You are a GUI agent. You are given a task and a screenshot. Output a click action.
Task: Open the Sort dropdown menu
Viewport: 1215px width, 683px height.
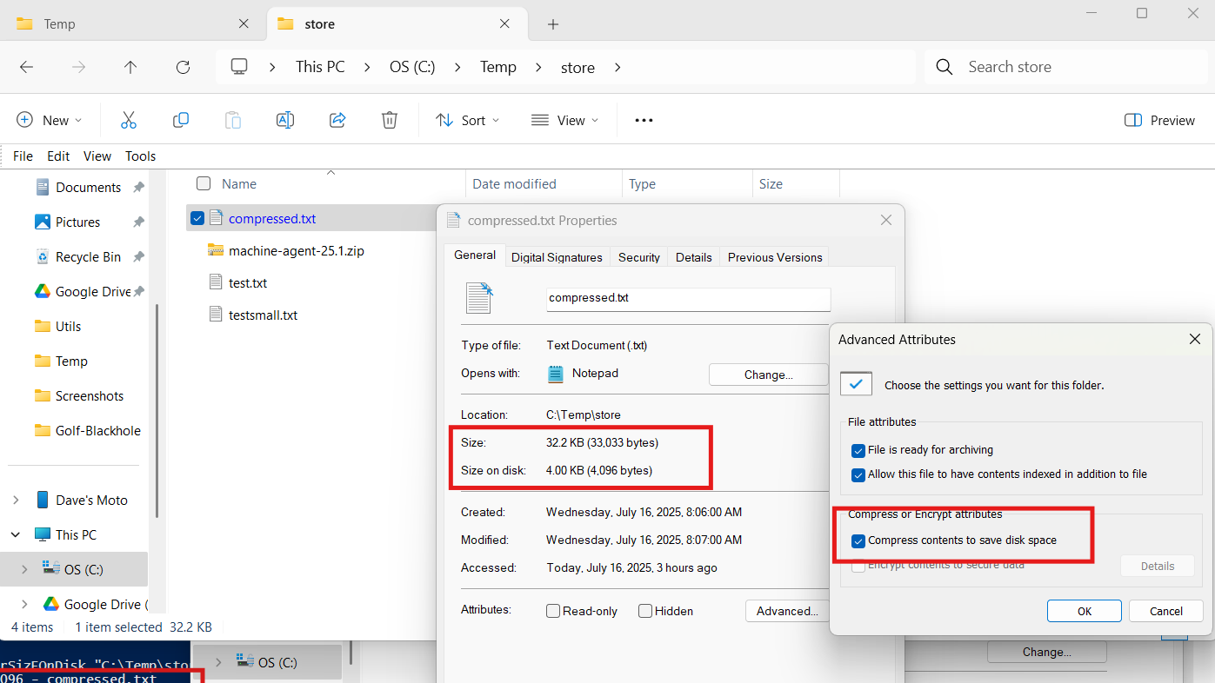click(x=468, y=120)
